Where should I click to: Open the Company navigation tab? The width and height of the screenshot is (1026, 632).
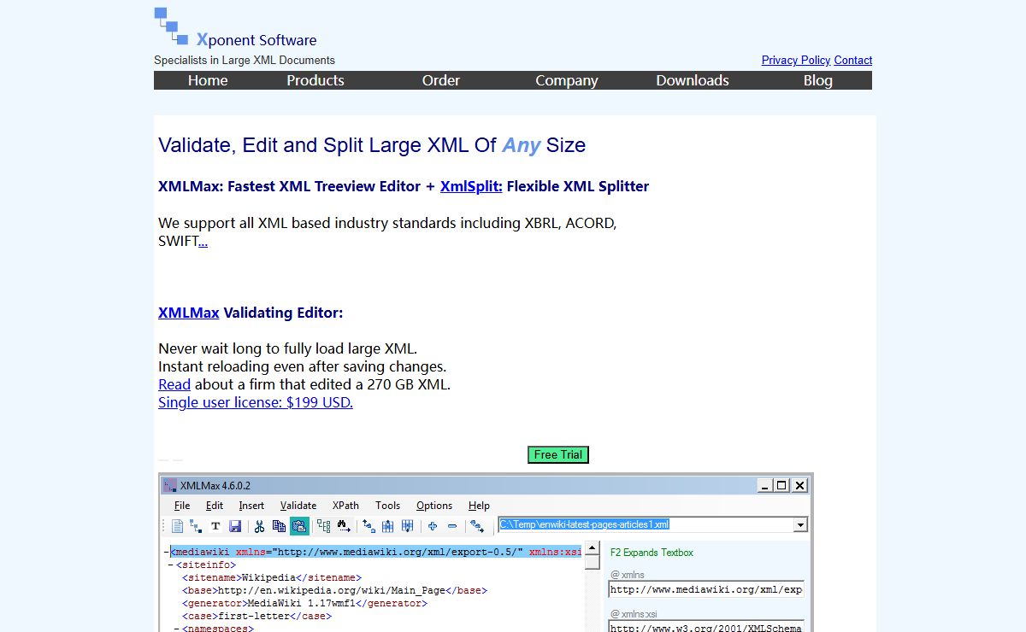pyautogui.click(x=567, y=80)
